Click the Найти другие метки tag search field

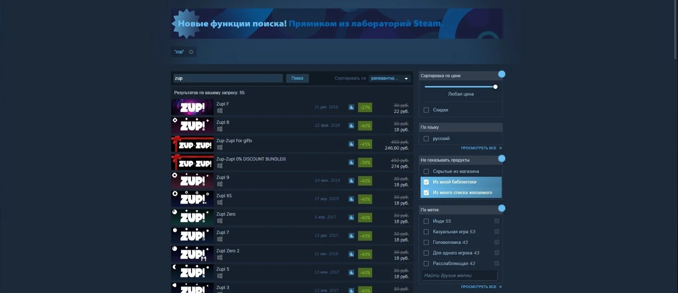point(459,276)
